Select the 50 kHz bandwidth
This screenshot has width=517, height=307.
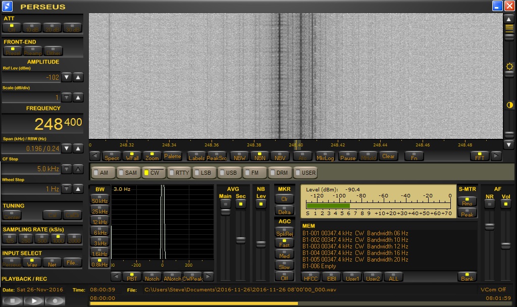point(99,199)
